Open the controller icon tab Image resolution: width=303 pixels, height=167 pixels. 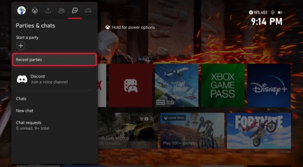pyautogui.click(x=88, y=10)
